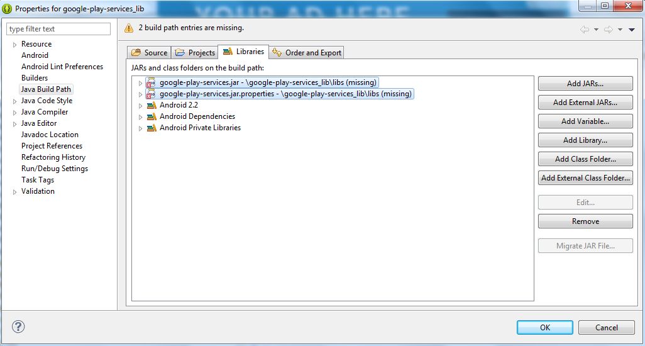The height and width of the screenshot is (346, 645).
Task: Click Add External JARs...
Action: [x=585, y=103]
